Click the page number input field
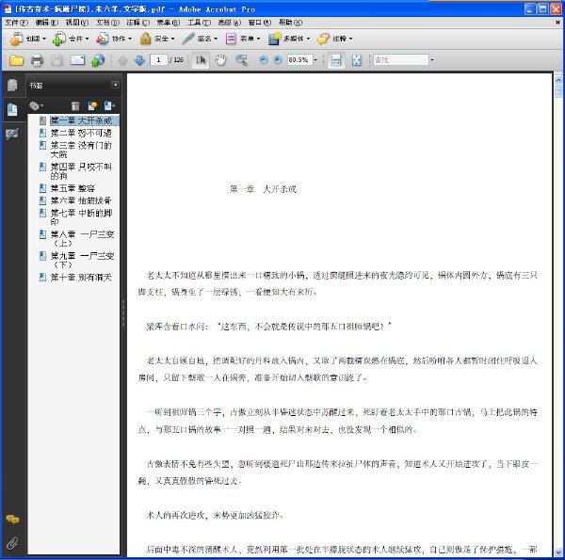565x560 pixels. click(x=158, y=60)
